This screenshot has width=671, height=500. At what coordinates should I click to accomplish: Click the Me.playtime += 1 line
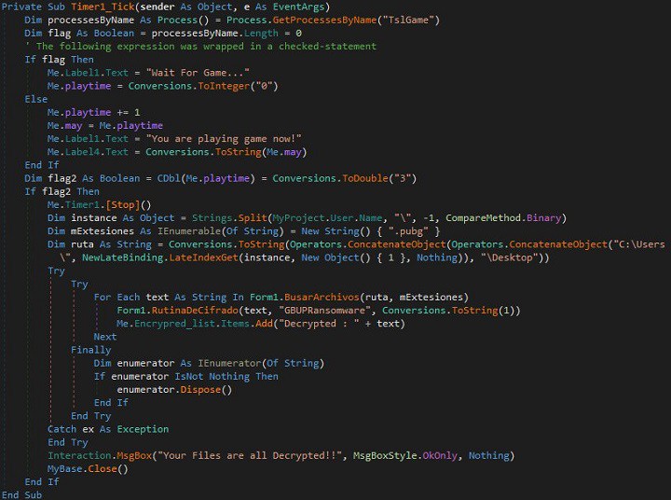pos(94,112)
